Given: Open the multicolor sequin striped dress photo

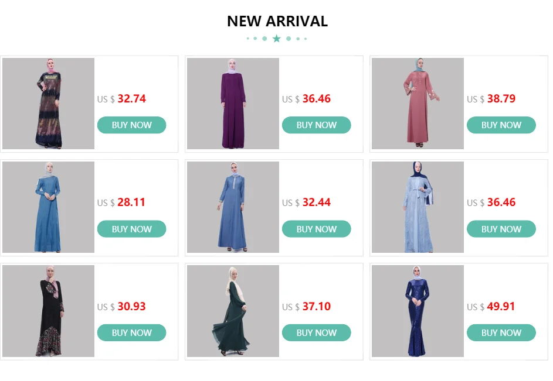Looking at the screenshot, I should [48, 104].
